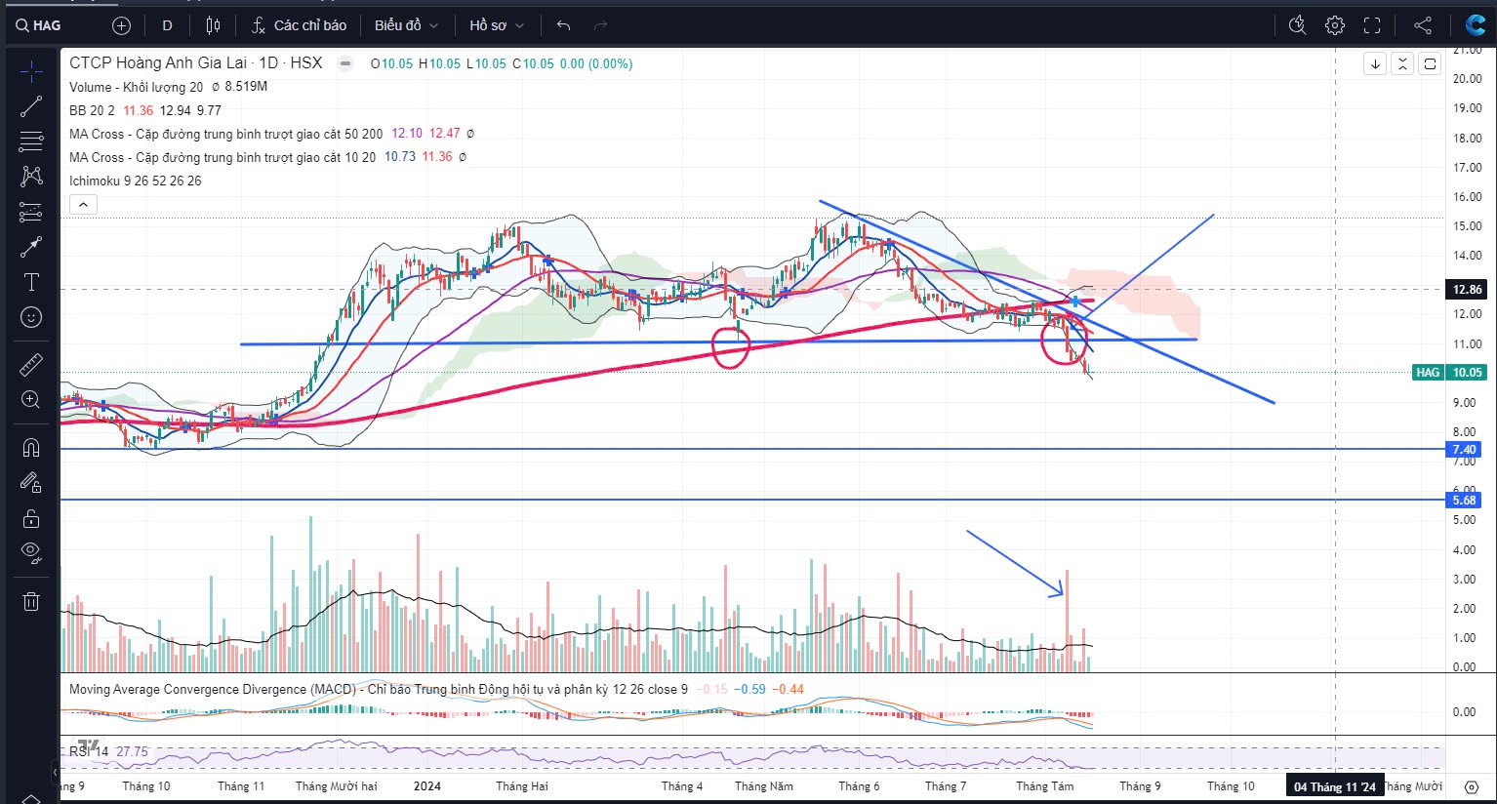Screen dimensions: 1497x804
Task: Open the emoji icons tool
Action: (x=31, y=317)
